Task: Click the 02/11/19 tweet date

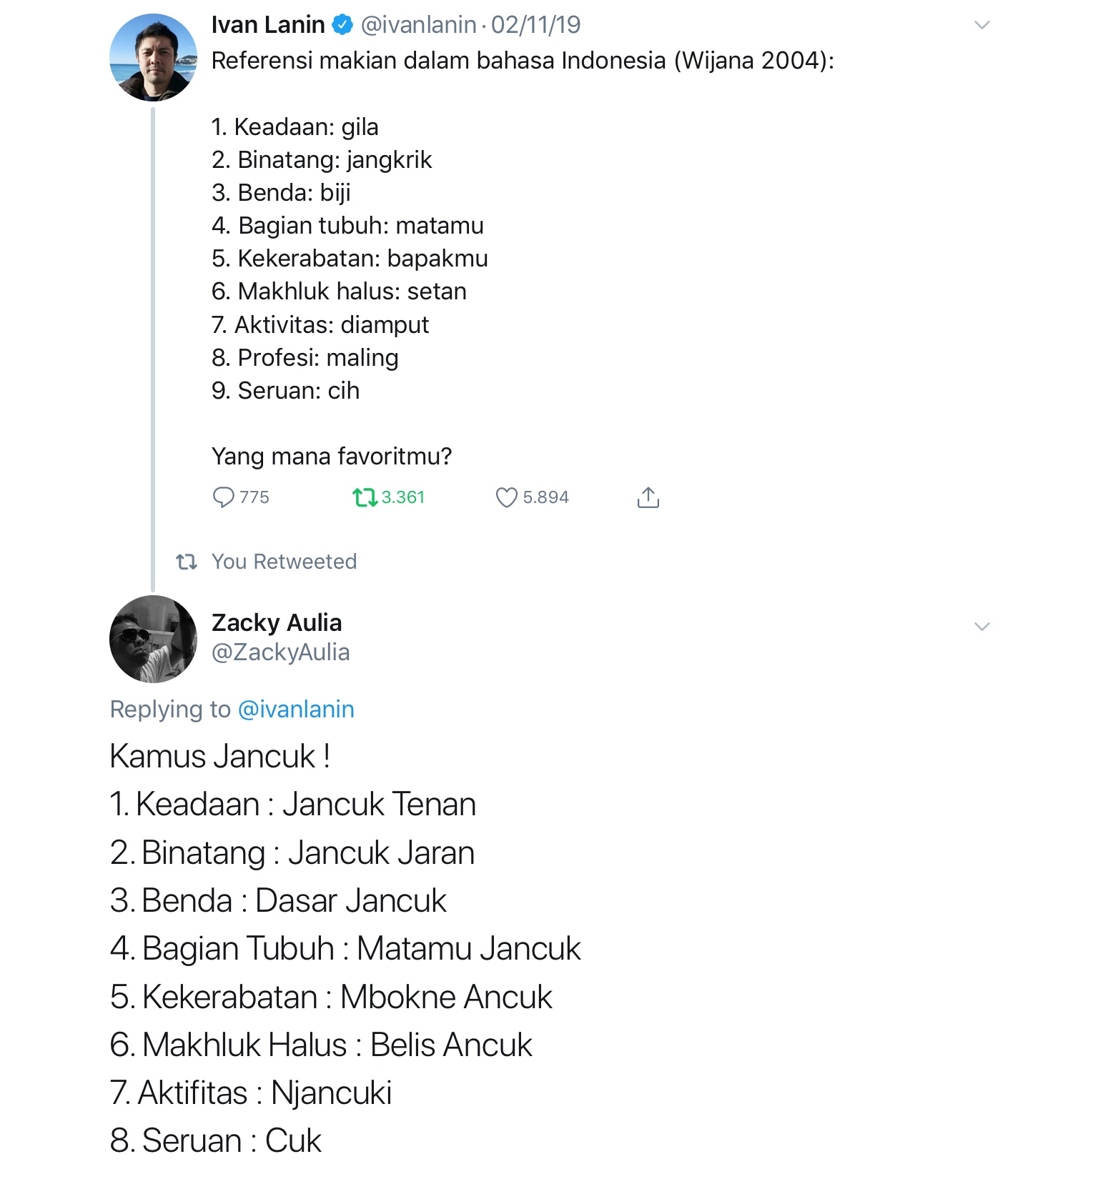Action: click(536, 25)
